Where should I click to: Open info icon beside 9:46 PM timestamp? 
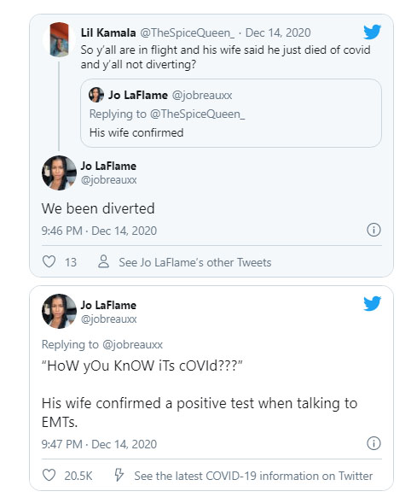click(x=373, y=230)
